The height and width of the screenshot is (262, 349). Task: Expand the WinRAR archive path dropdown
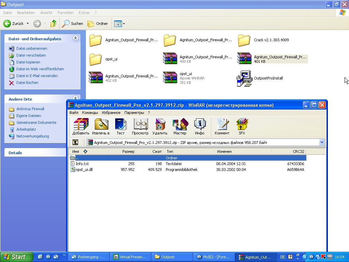[x=322, y=142]
